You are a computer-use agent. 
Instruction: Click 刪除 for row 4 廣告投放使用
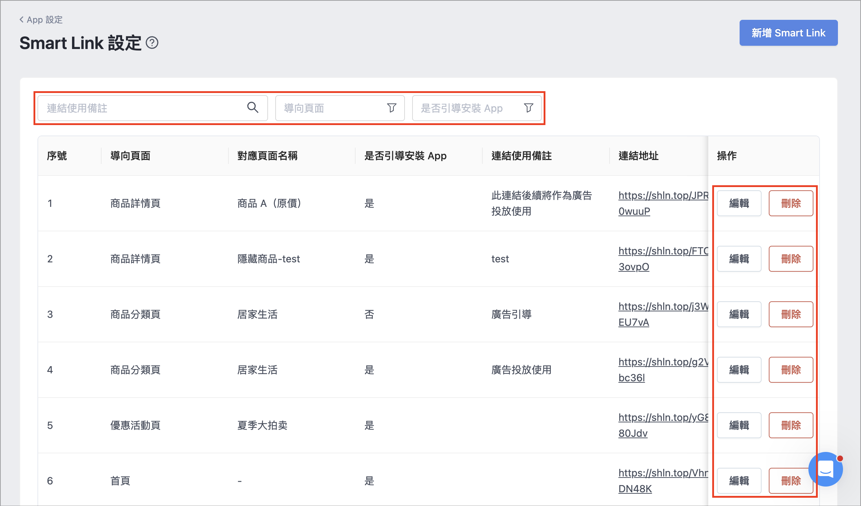click(791, 370)
